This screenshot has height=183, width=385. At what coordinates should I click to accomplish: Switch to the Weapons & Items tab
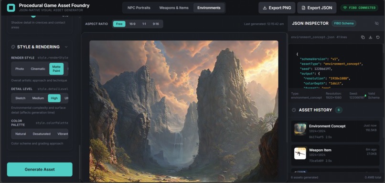coord(174,8)
